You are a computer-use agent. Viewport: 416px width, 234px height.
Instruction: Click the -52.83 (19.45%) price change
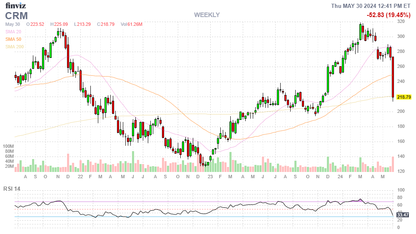(x=388, y=15)
